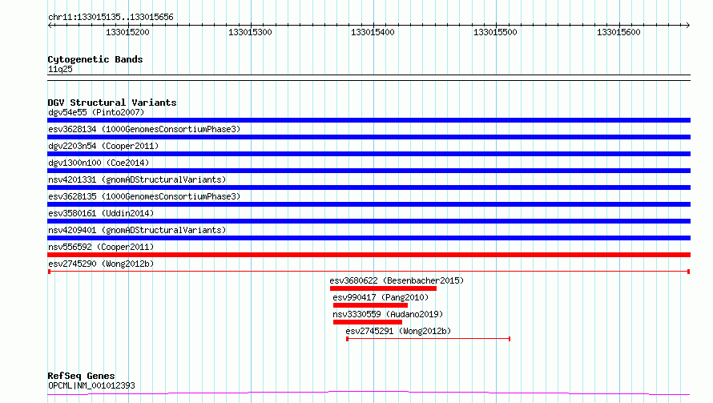
Task: Select the long esv2745290 (Wong2012b) label
Action: pyautogui.click(x=101, y=264)
